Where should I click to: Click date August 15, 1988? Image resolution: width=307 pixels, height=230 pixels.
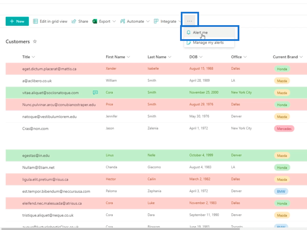(x=201, y=68)
